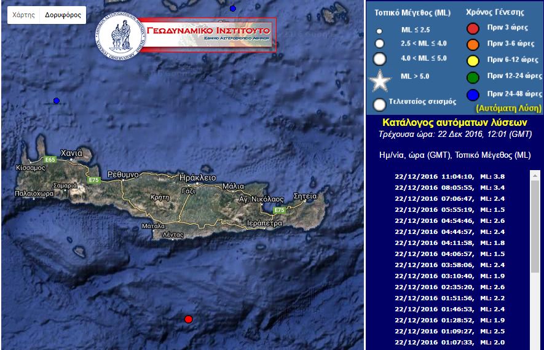The height and width of the screenshot is (350, 544).
Task: Select the blue marker at the map's top edge
Action: [x=232, y=9]
